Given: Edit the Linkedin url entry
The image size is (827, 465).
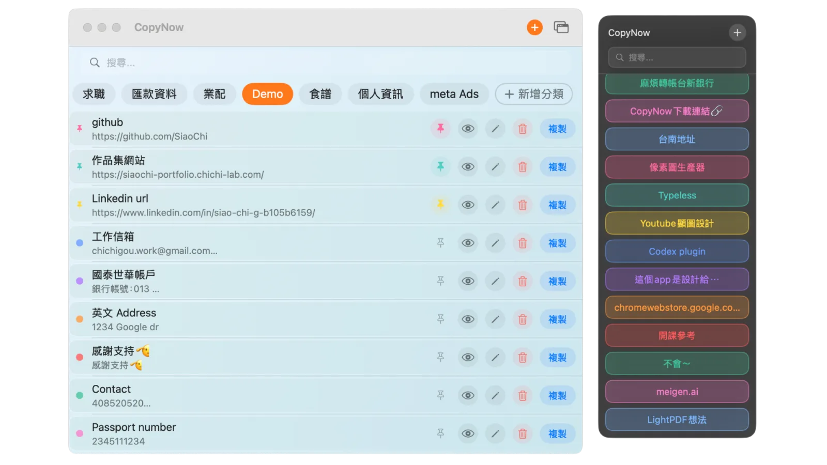Looking at the screenshot, I should coord(495,205).
